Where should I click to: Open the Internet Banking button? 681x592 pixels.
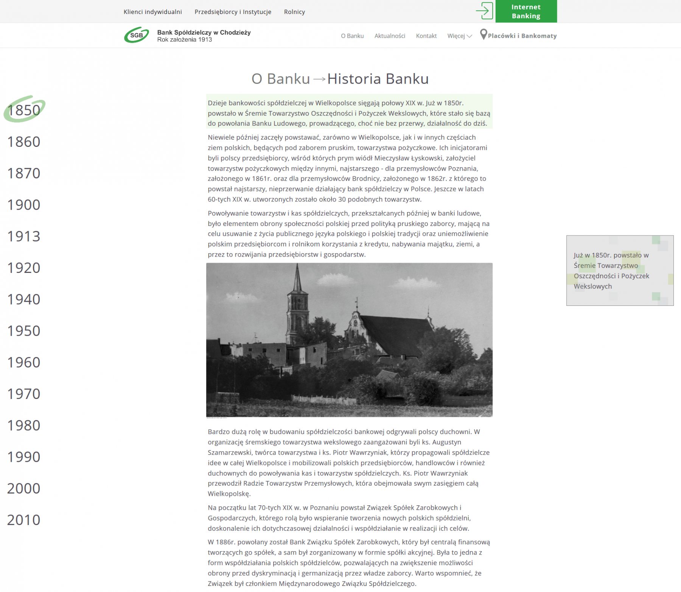[526, 11]
